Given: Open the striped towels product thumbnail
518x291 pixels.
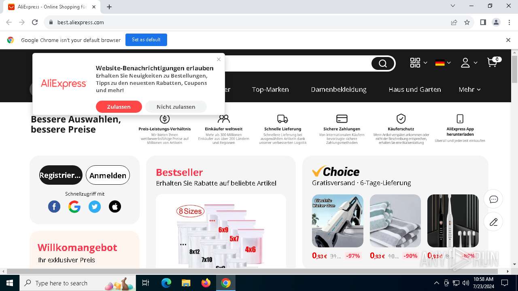Looking at the screenshot, I should (395, 221).
